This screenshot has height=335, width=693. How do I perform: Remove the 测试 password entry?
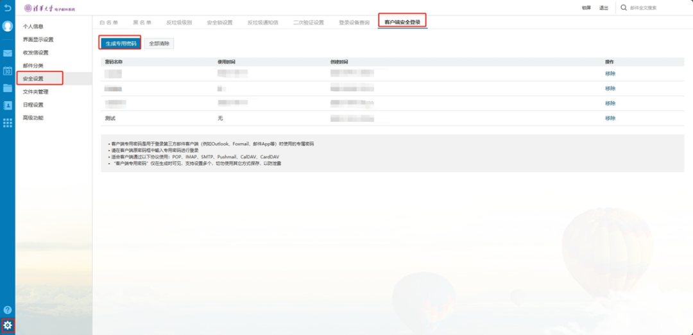610,118
